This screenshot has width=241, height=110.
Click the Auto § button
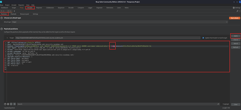236,43
